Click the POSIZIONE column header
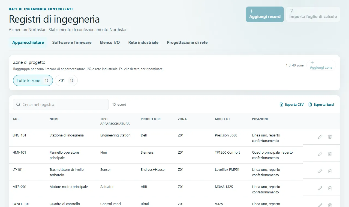 point(260,119)
